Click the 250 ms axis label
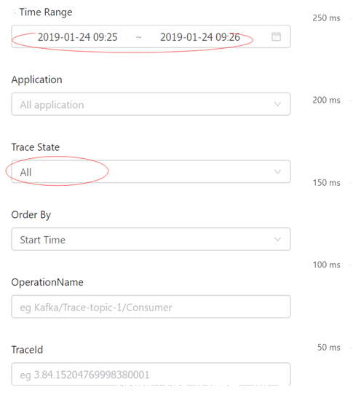This screenshot has width=353, height=395. click(x=326, y=18)
